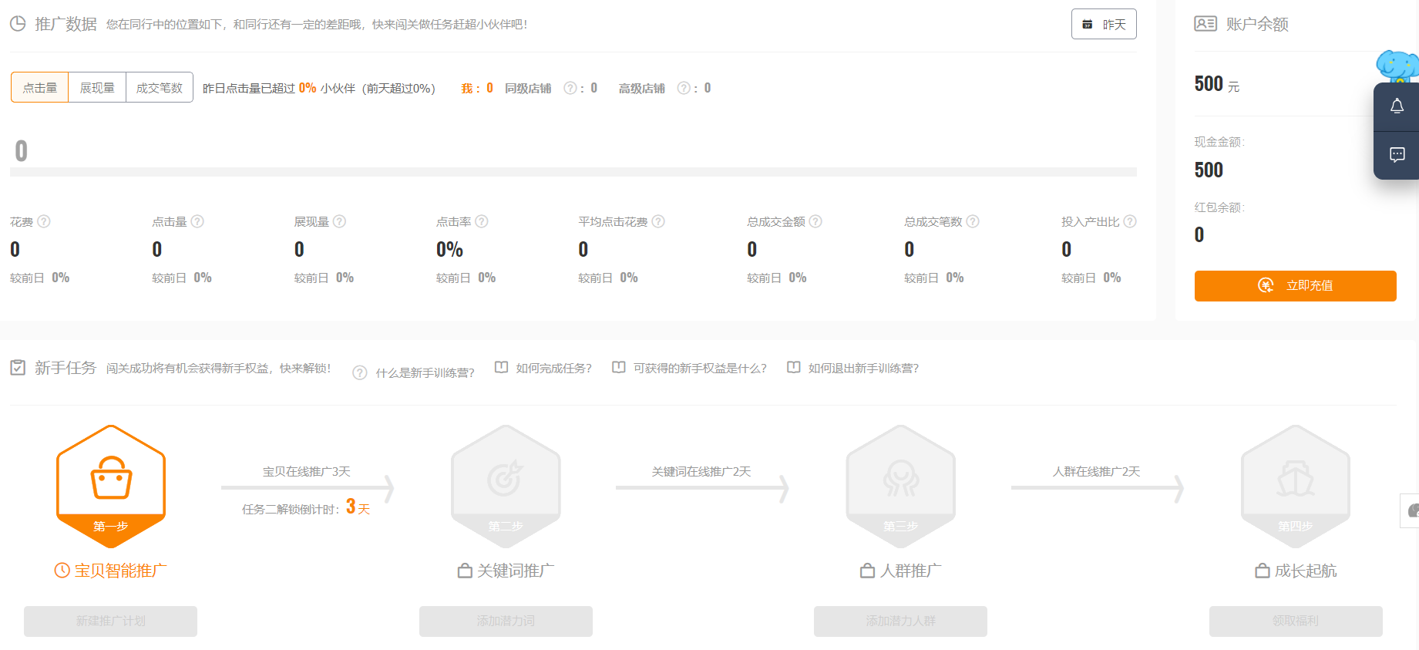
Task: Click help icon beside 展现量 metric
Action: point(339,221)
